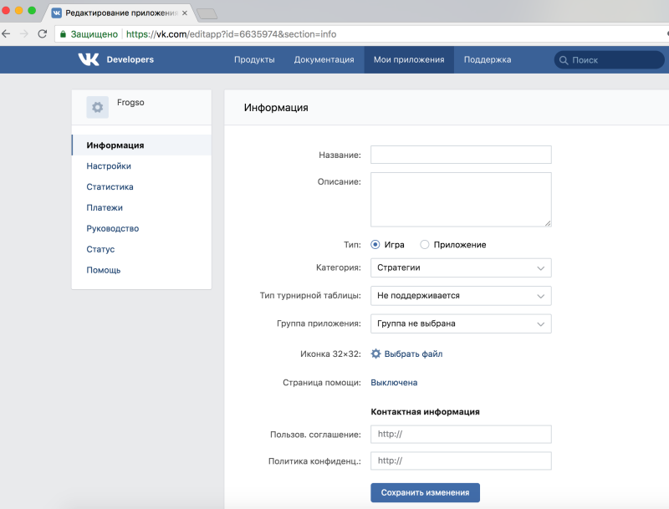This screenshot has height=509, width=669.
Task: Open Мои приложения in the header
Action: [x=409, y=59]
